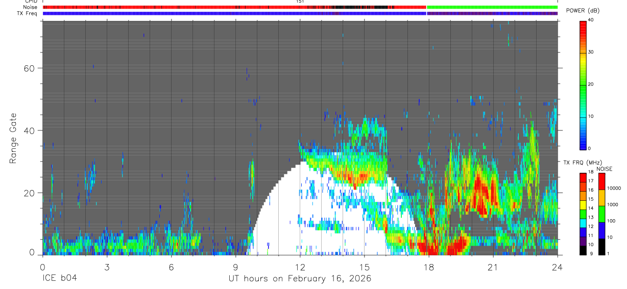The image size is (627, 289).
Task: Click the black bottom segment of the NOISE scale
Action: click(601, 247)
